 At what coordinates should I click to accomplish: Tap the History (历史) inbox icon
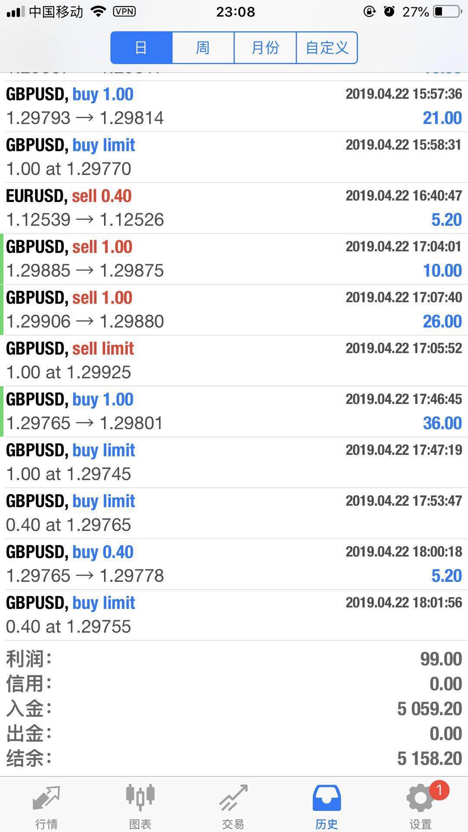(x=327, y=798)
